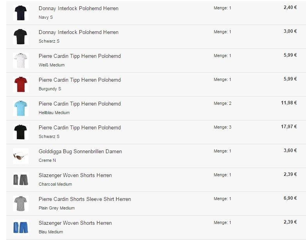
Task: Open the charcoal Slazenger shorts thumbnail
Action: pyautogui.click(x=20, y=180)
